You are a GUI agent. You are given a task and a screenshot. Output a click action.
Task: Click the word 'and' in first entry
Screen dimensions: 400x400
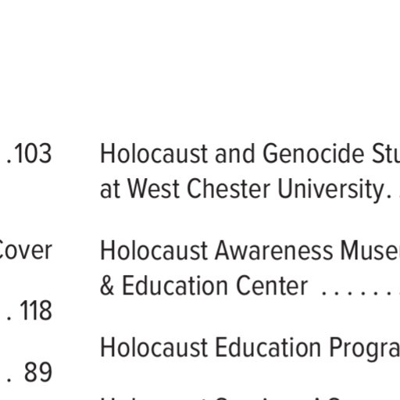click(234, 154)
